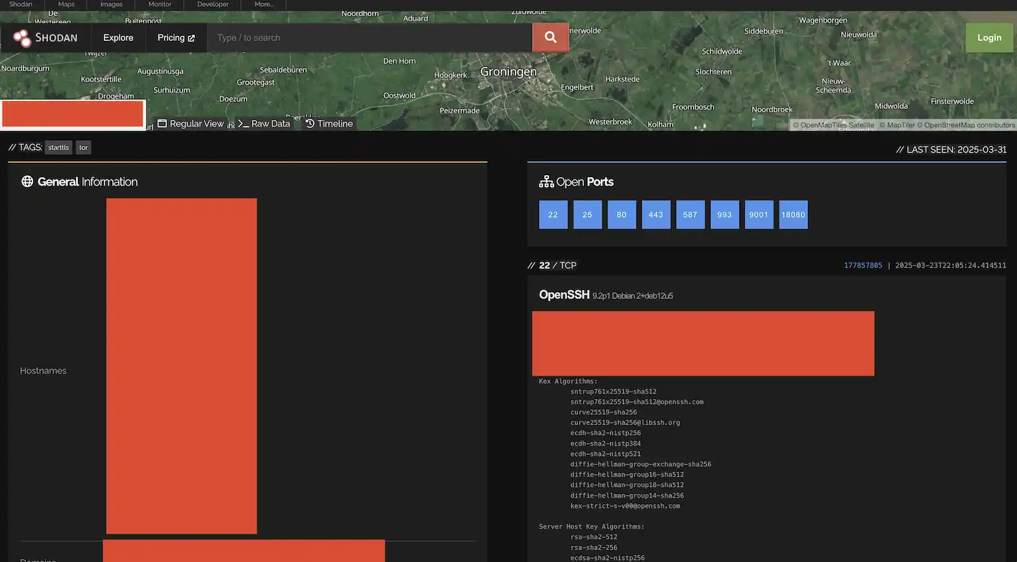Click the starttls tag
The width and height of the screenshot is (1017, 562).
58,147
